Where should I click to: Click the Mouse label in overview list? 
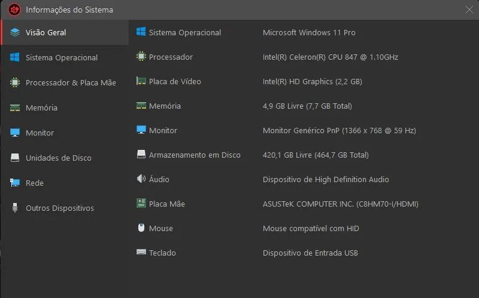pyautogui.click(x=160, y=229)
